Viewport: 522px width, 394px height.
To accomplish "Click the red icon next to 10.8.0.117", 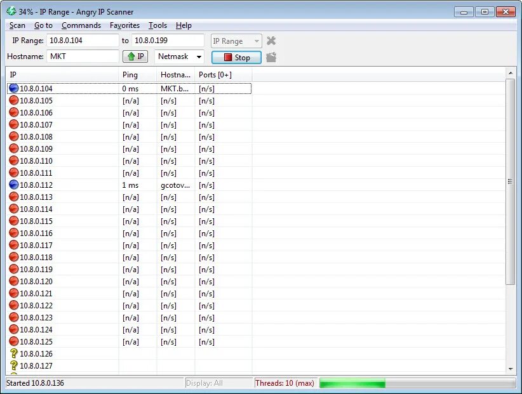I will coord(13,245).
